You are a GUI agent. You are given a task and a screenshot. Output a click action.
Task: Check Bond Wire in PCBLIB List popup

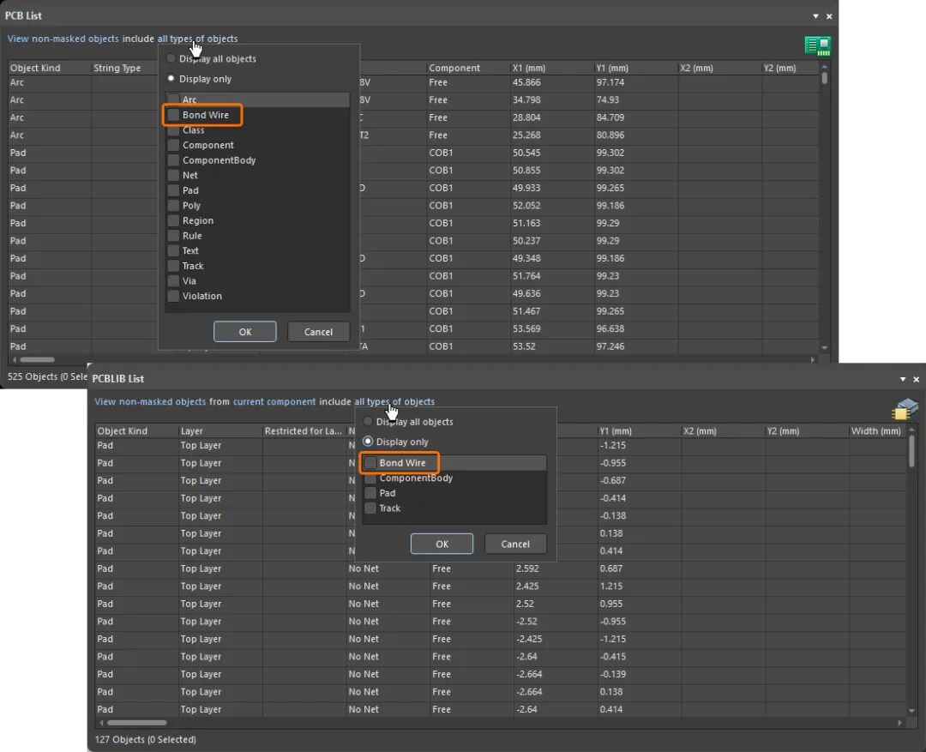click(x=370, y=463)
